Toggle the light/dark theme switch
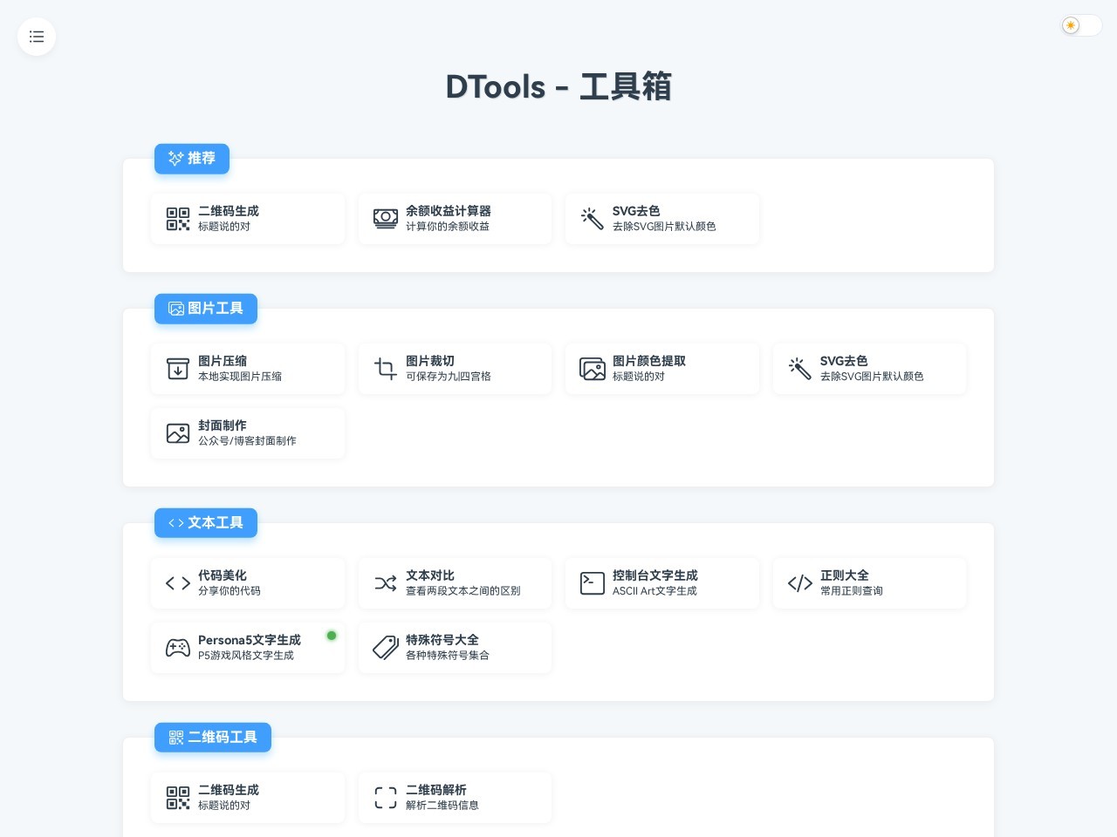This screenshot has height=837, width=1117. point(1081,25)
